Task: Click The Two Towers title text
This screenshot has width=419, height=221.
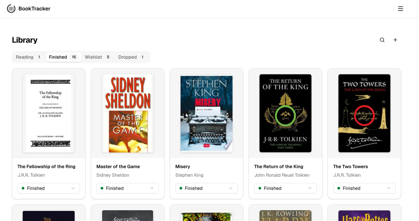Action: coord(350,166)
